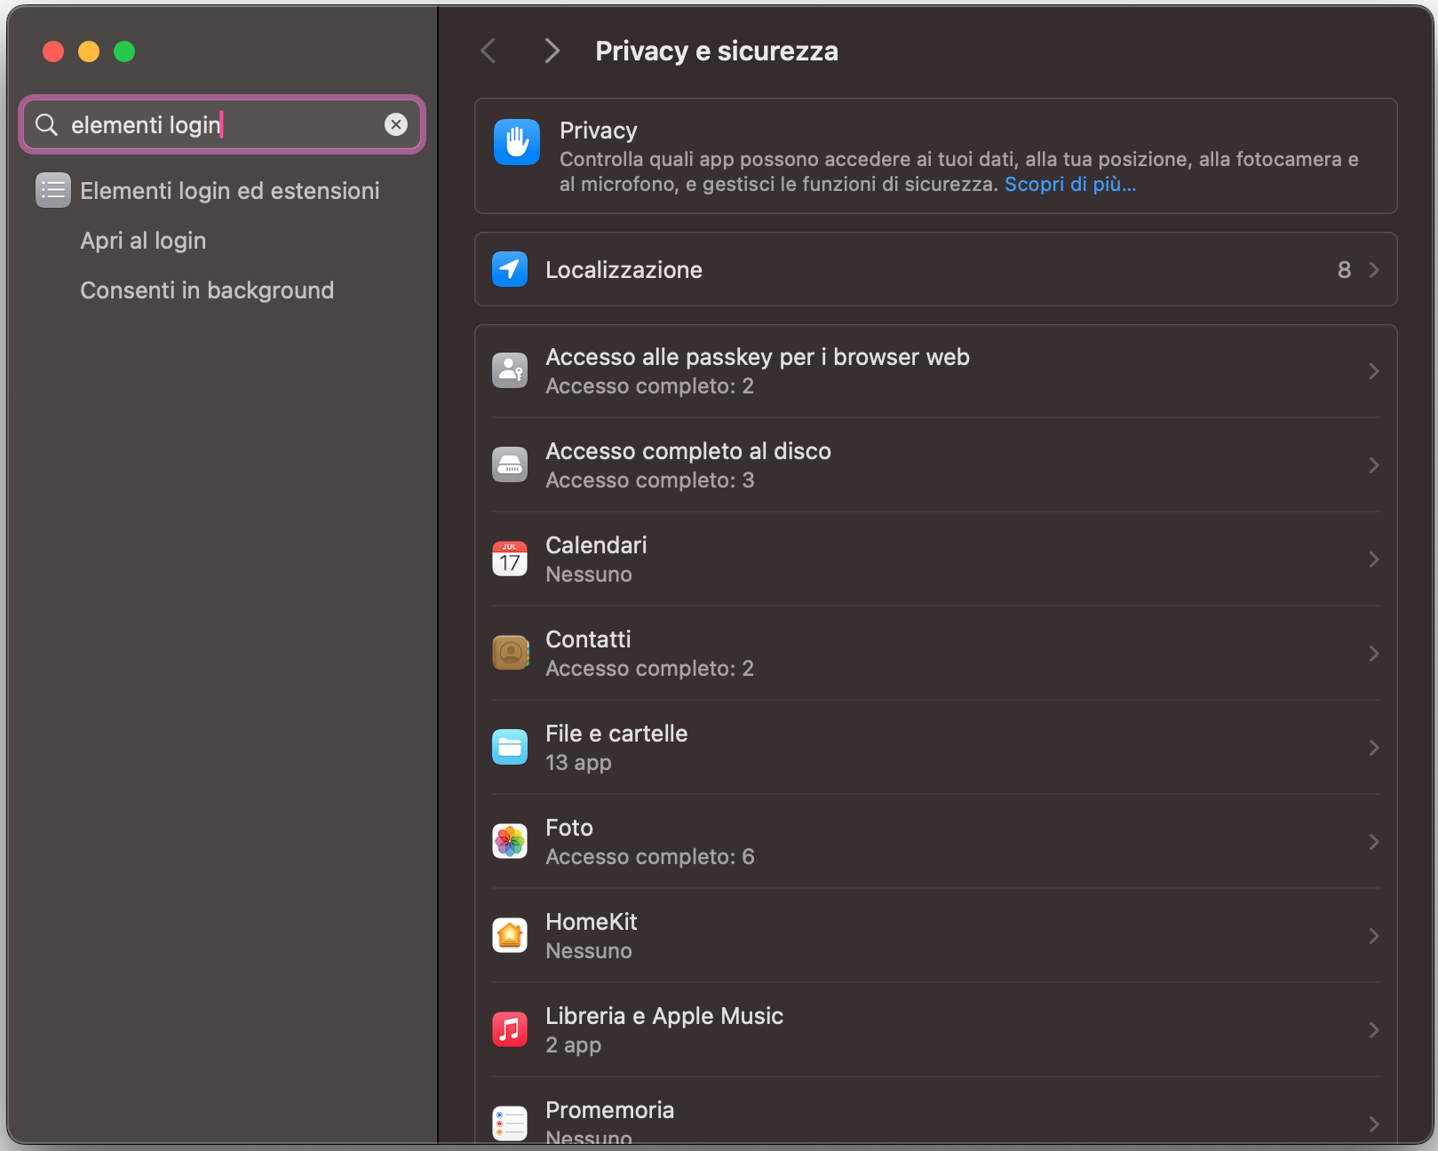Click the Accesso completo: 6 subtitle

[650, 857]
